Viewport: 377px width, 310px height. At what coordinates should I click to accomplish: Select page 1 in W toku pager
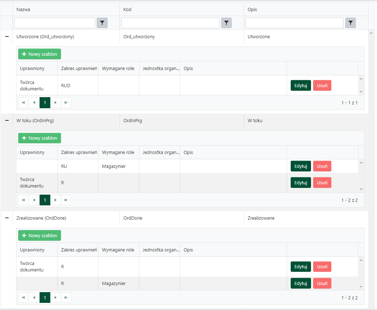tap(45, 200)
